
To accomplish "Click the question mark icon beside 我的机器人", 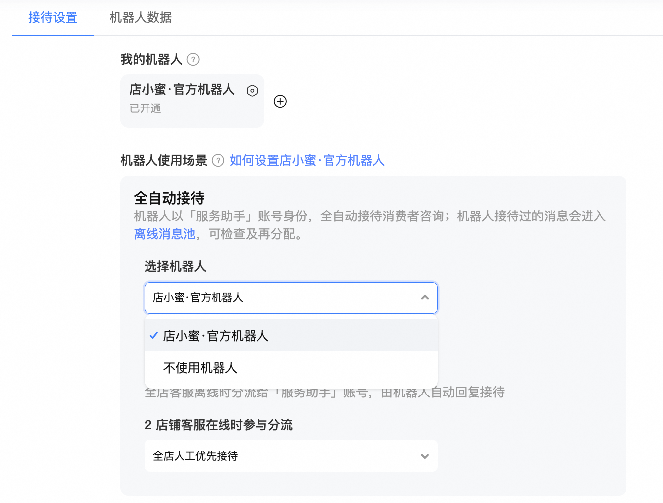I will pyautogui.click(x=193, y=60).
